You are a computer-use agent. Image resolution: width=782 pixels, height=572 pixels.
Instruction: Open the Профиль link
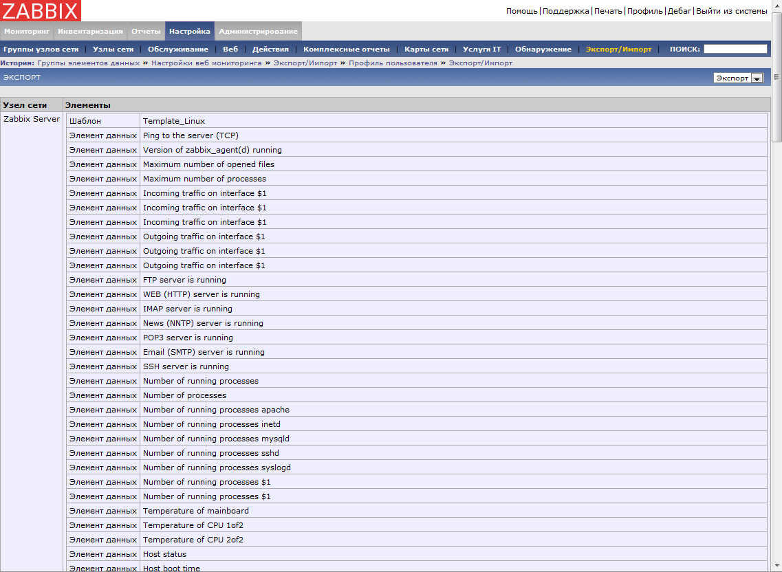tap(645, 11)
